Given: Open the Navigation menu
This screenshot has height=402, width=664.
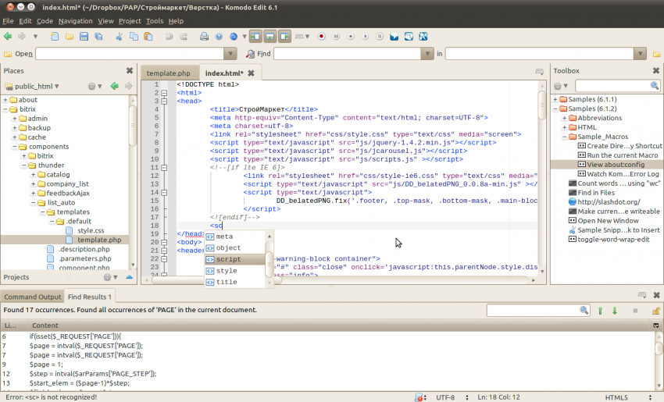Looking at the screenshot, I should pos(75,21).
